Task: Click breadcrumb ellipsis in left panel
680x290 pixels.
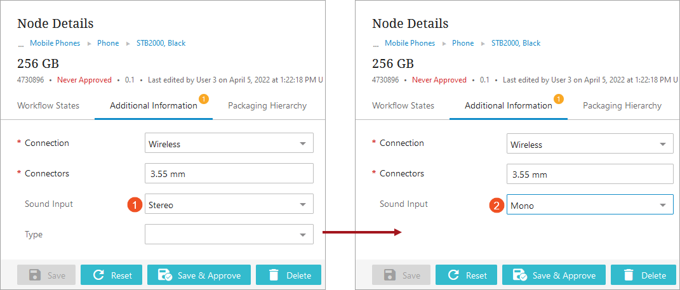Action: (20, 44)
